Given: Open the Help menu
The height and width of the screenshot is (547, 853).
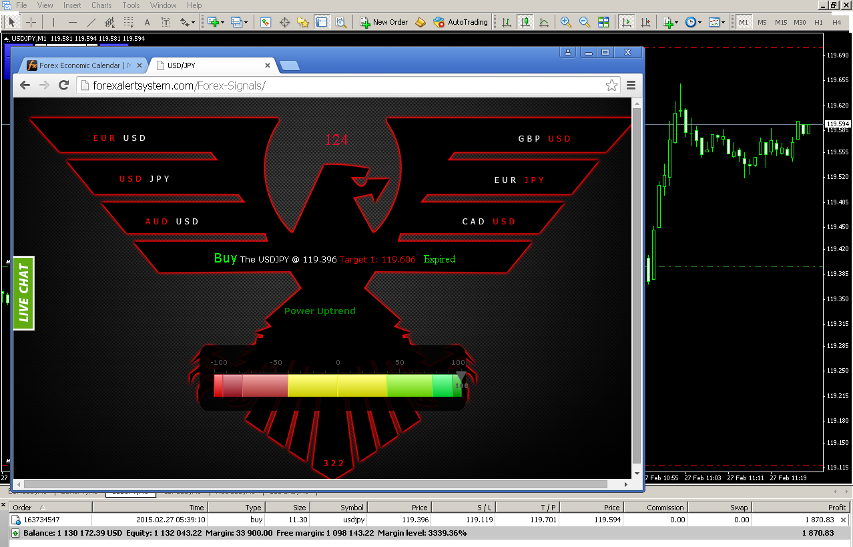Looking at the screenshot, I should tap(194, 5).
